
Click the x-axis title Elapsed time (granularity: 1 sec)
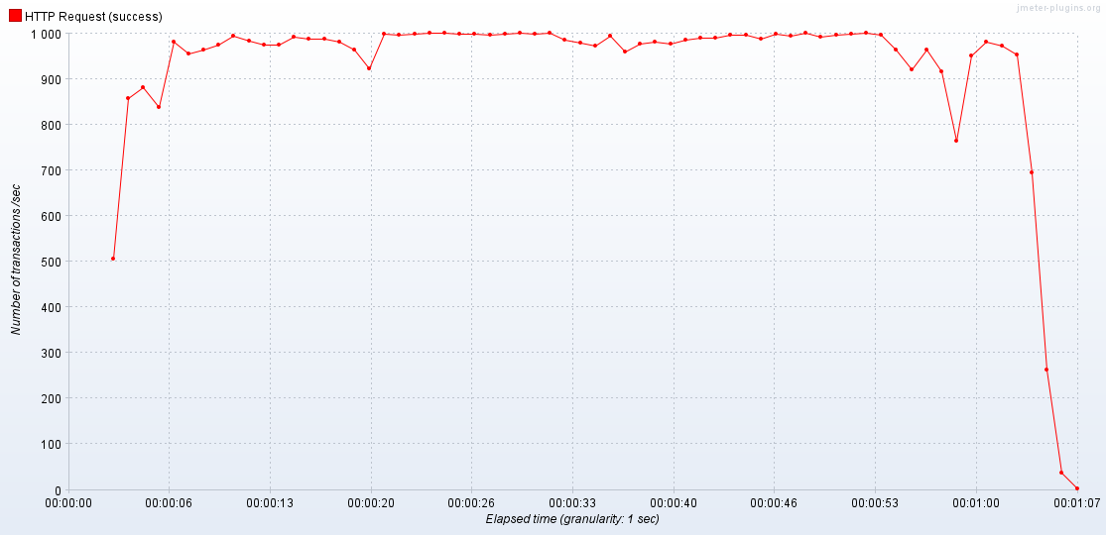click(x=572, y=519)
